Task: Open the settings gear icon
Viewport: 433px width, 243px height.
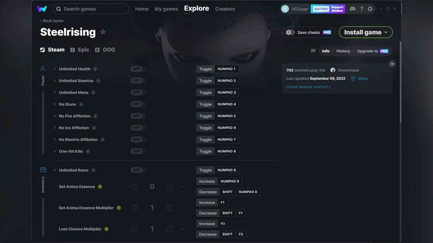Action: [370, 9]
